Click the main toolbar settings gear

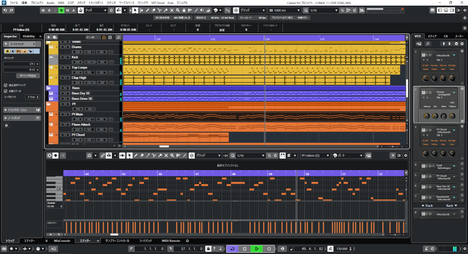(x=465, y=10)
